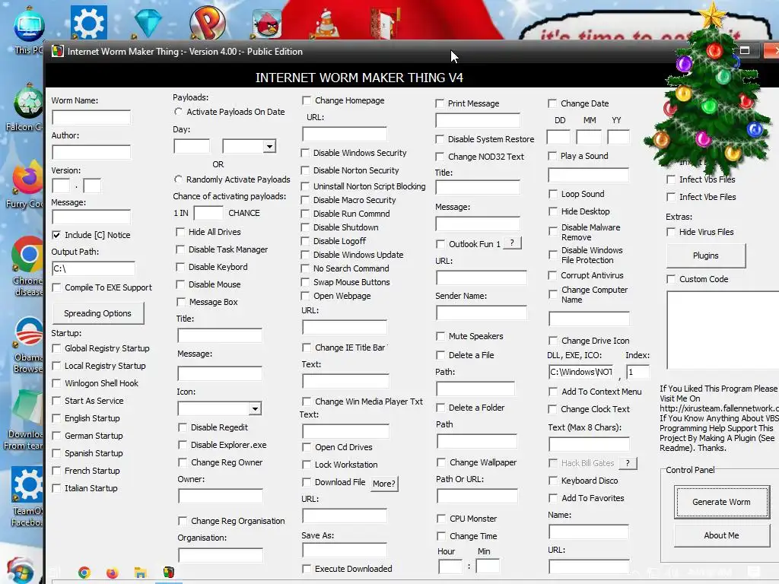Click the Custom Code text area

(723, 330)
